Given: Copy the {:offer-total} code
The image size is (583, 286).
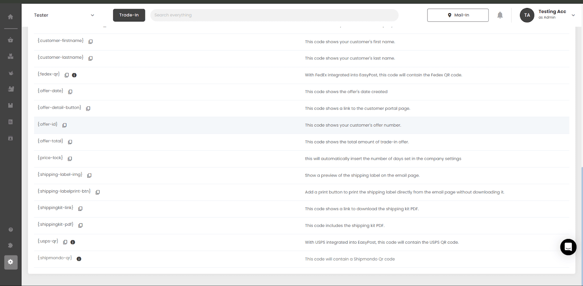Looking at the screenshot, I should point(70,142).
